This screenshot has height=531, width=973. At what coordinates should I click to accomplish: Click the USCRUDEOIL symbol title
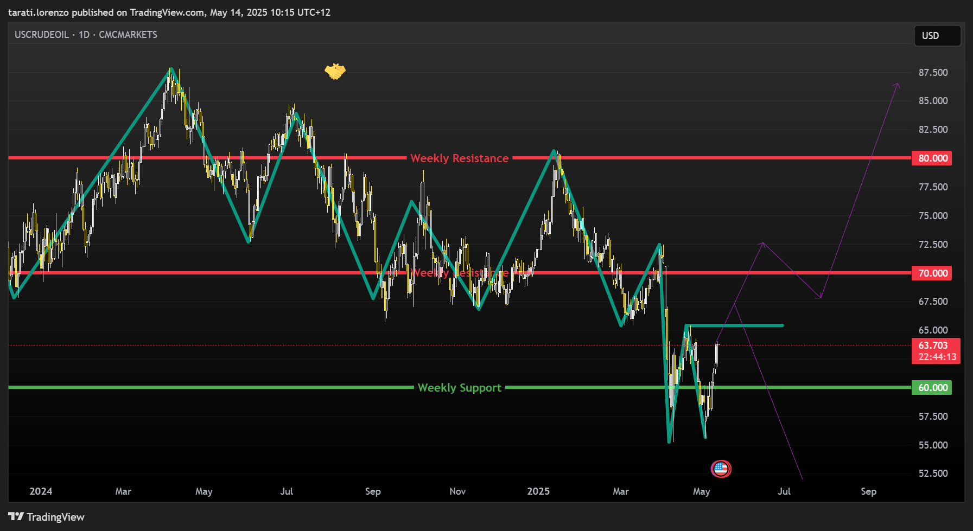click(x=41, y=35)
